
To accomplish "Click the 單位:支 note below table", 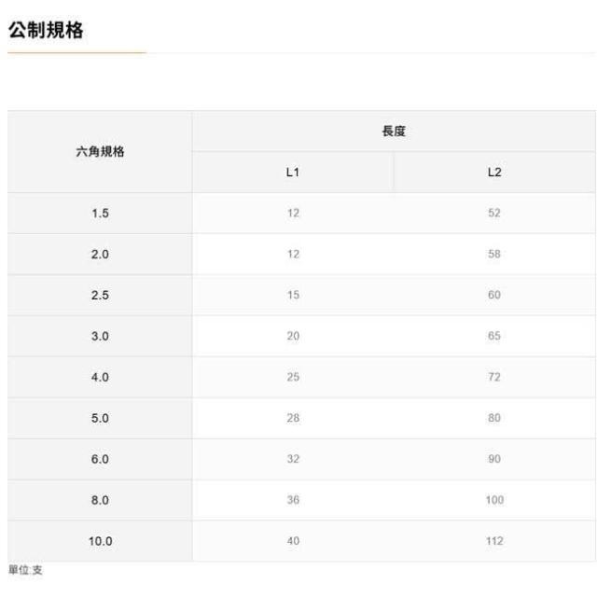I will tap(24, 572).
